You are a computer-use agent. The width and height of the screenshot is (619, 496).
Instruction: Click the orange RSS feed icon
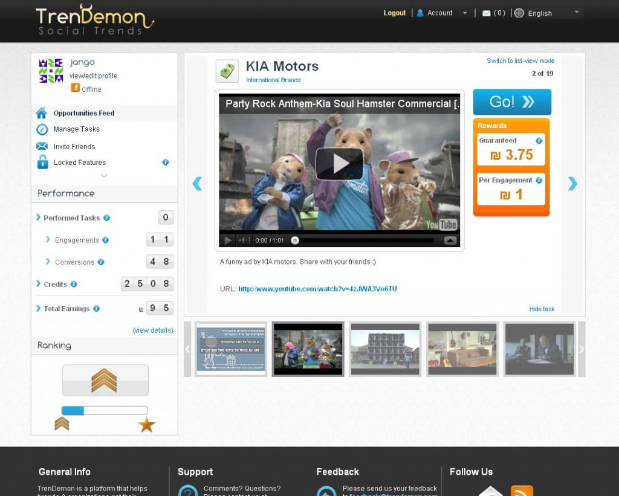(x=522, y=491)
